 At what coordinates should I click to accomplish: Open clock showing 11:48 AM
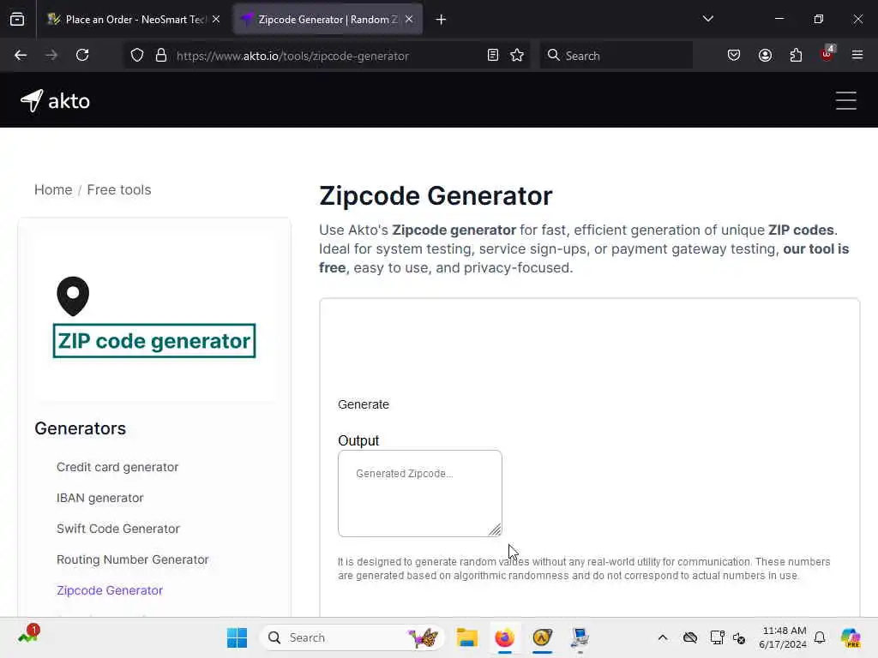pos(783,637)
